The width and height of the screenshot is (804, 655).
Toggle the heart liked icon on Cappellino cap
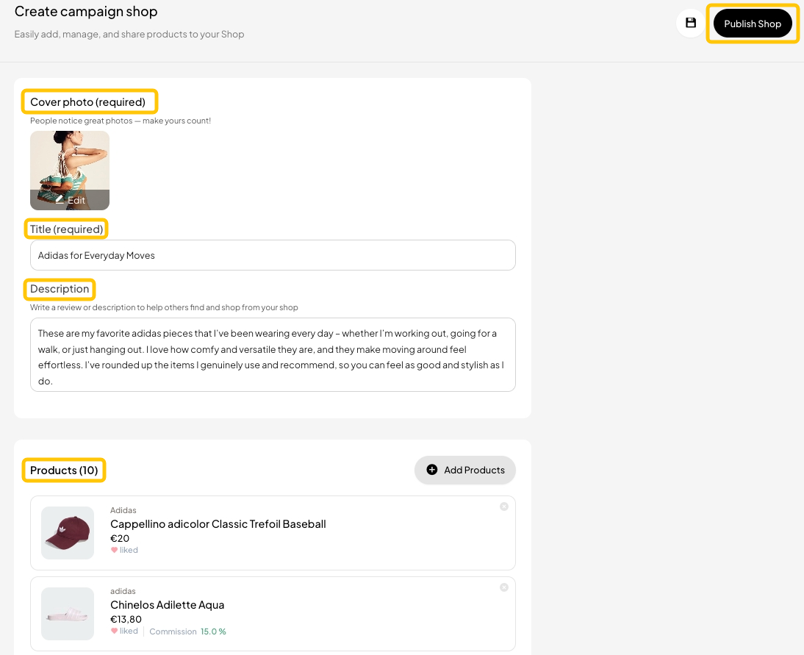(x=114, y=550)
